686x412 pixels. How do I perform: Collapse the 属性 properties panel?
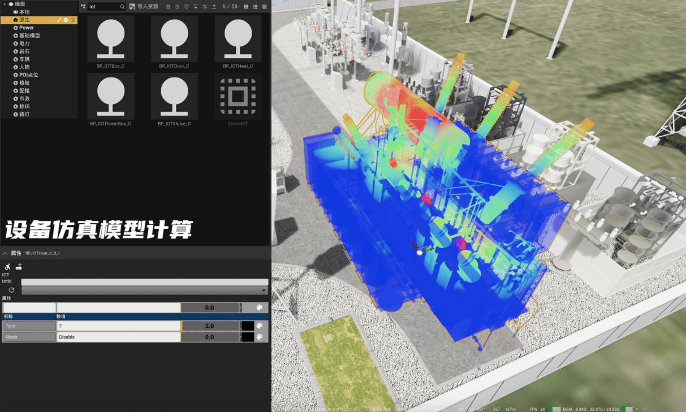pos(5,253)
